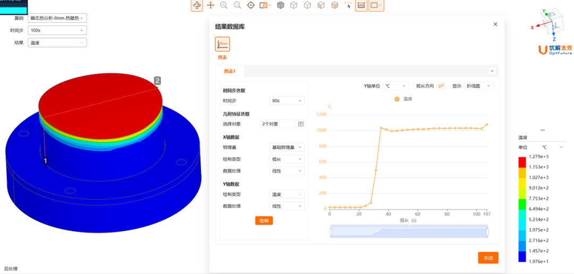Open the Y轴单位 ℃ dropdown

tap(396, 86)
